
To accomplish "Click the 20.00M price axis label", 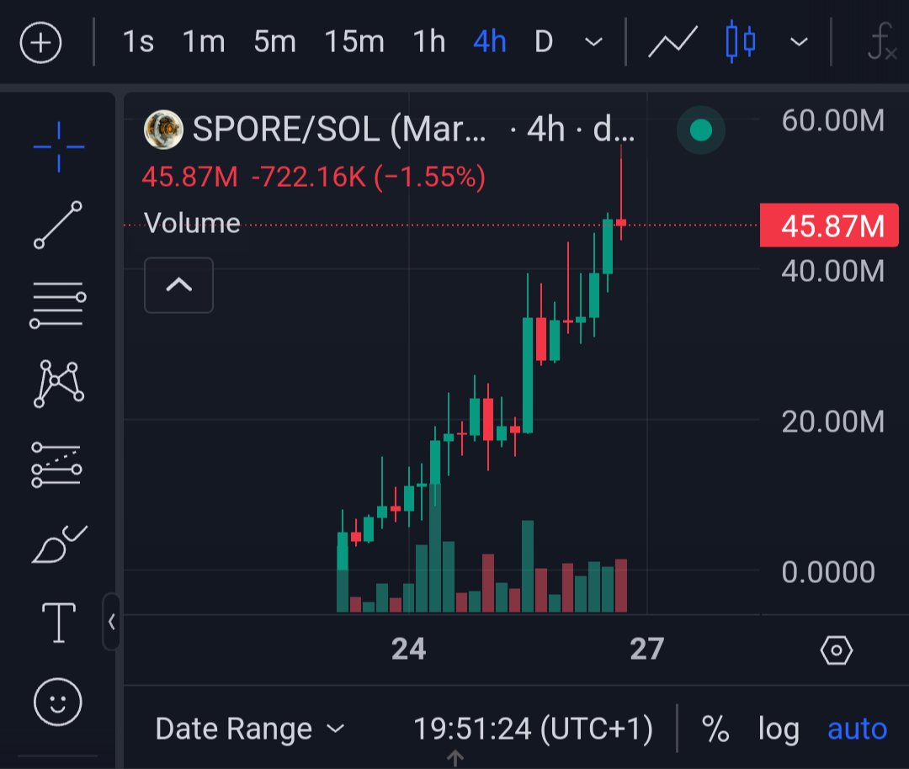I will click(x=833, y=422).
